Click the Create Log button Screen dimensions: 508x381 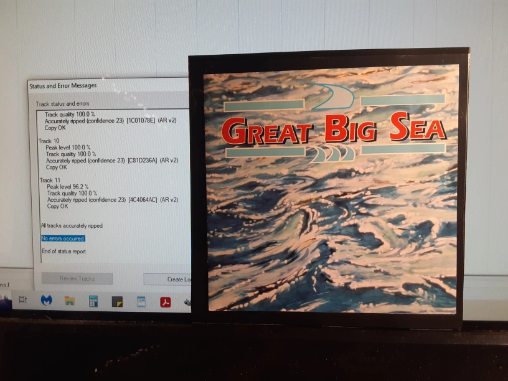pos(167,280)
